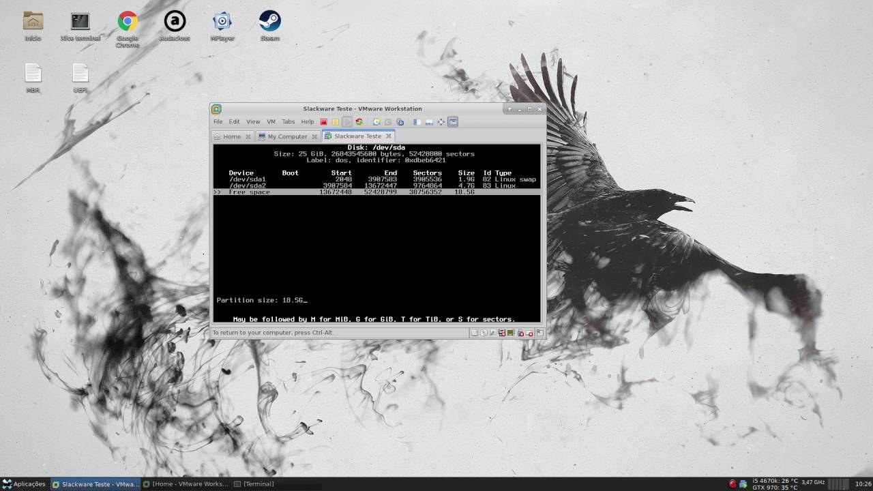Select the /dev/sda2 partition row
873x491 pixels.
[376, 185]
